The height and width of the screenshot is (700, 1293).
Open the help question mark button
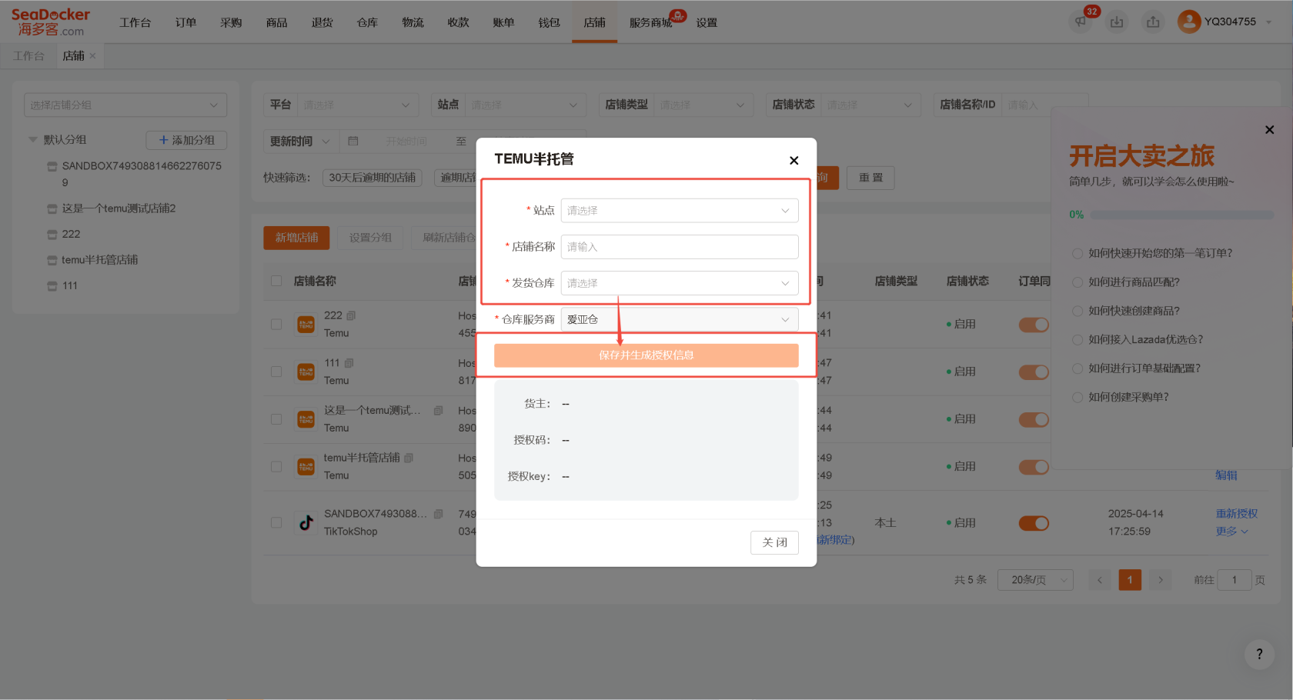pos(1259,654)
